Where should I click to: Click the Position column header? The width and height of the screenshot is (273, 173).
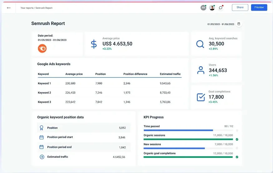pos(100,74)
